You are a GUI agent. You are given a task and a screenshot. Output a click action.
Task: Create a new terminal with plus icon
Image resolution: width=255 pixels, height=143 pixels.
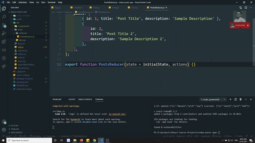click(x=230, y=99)
